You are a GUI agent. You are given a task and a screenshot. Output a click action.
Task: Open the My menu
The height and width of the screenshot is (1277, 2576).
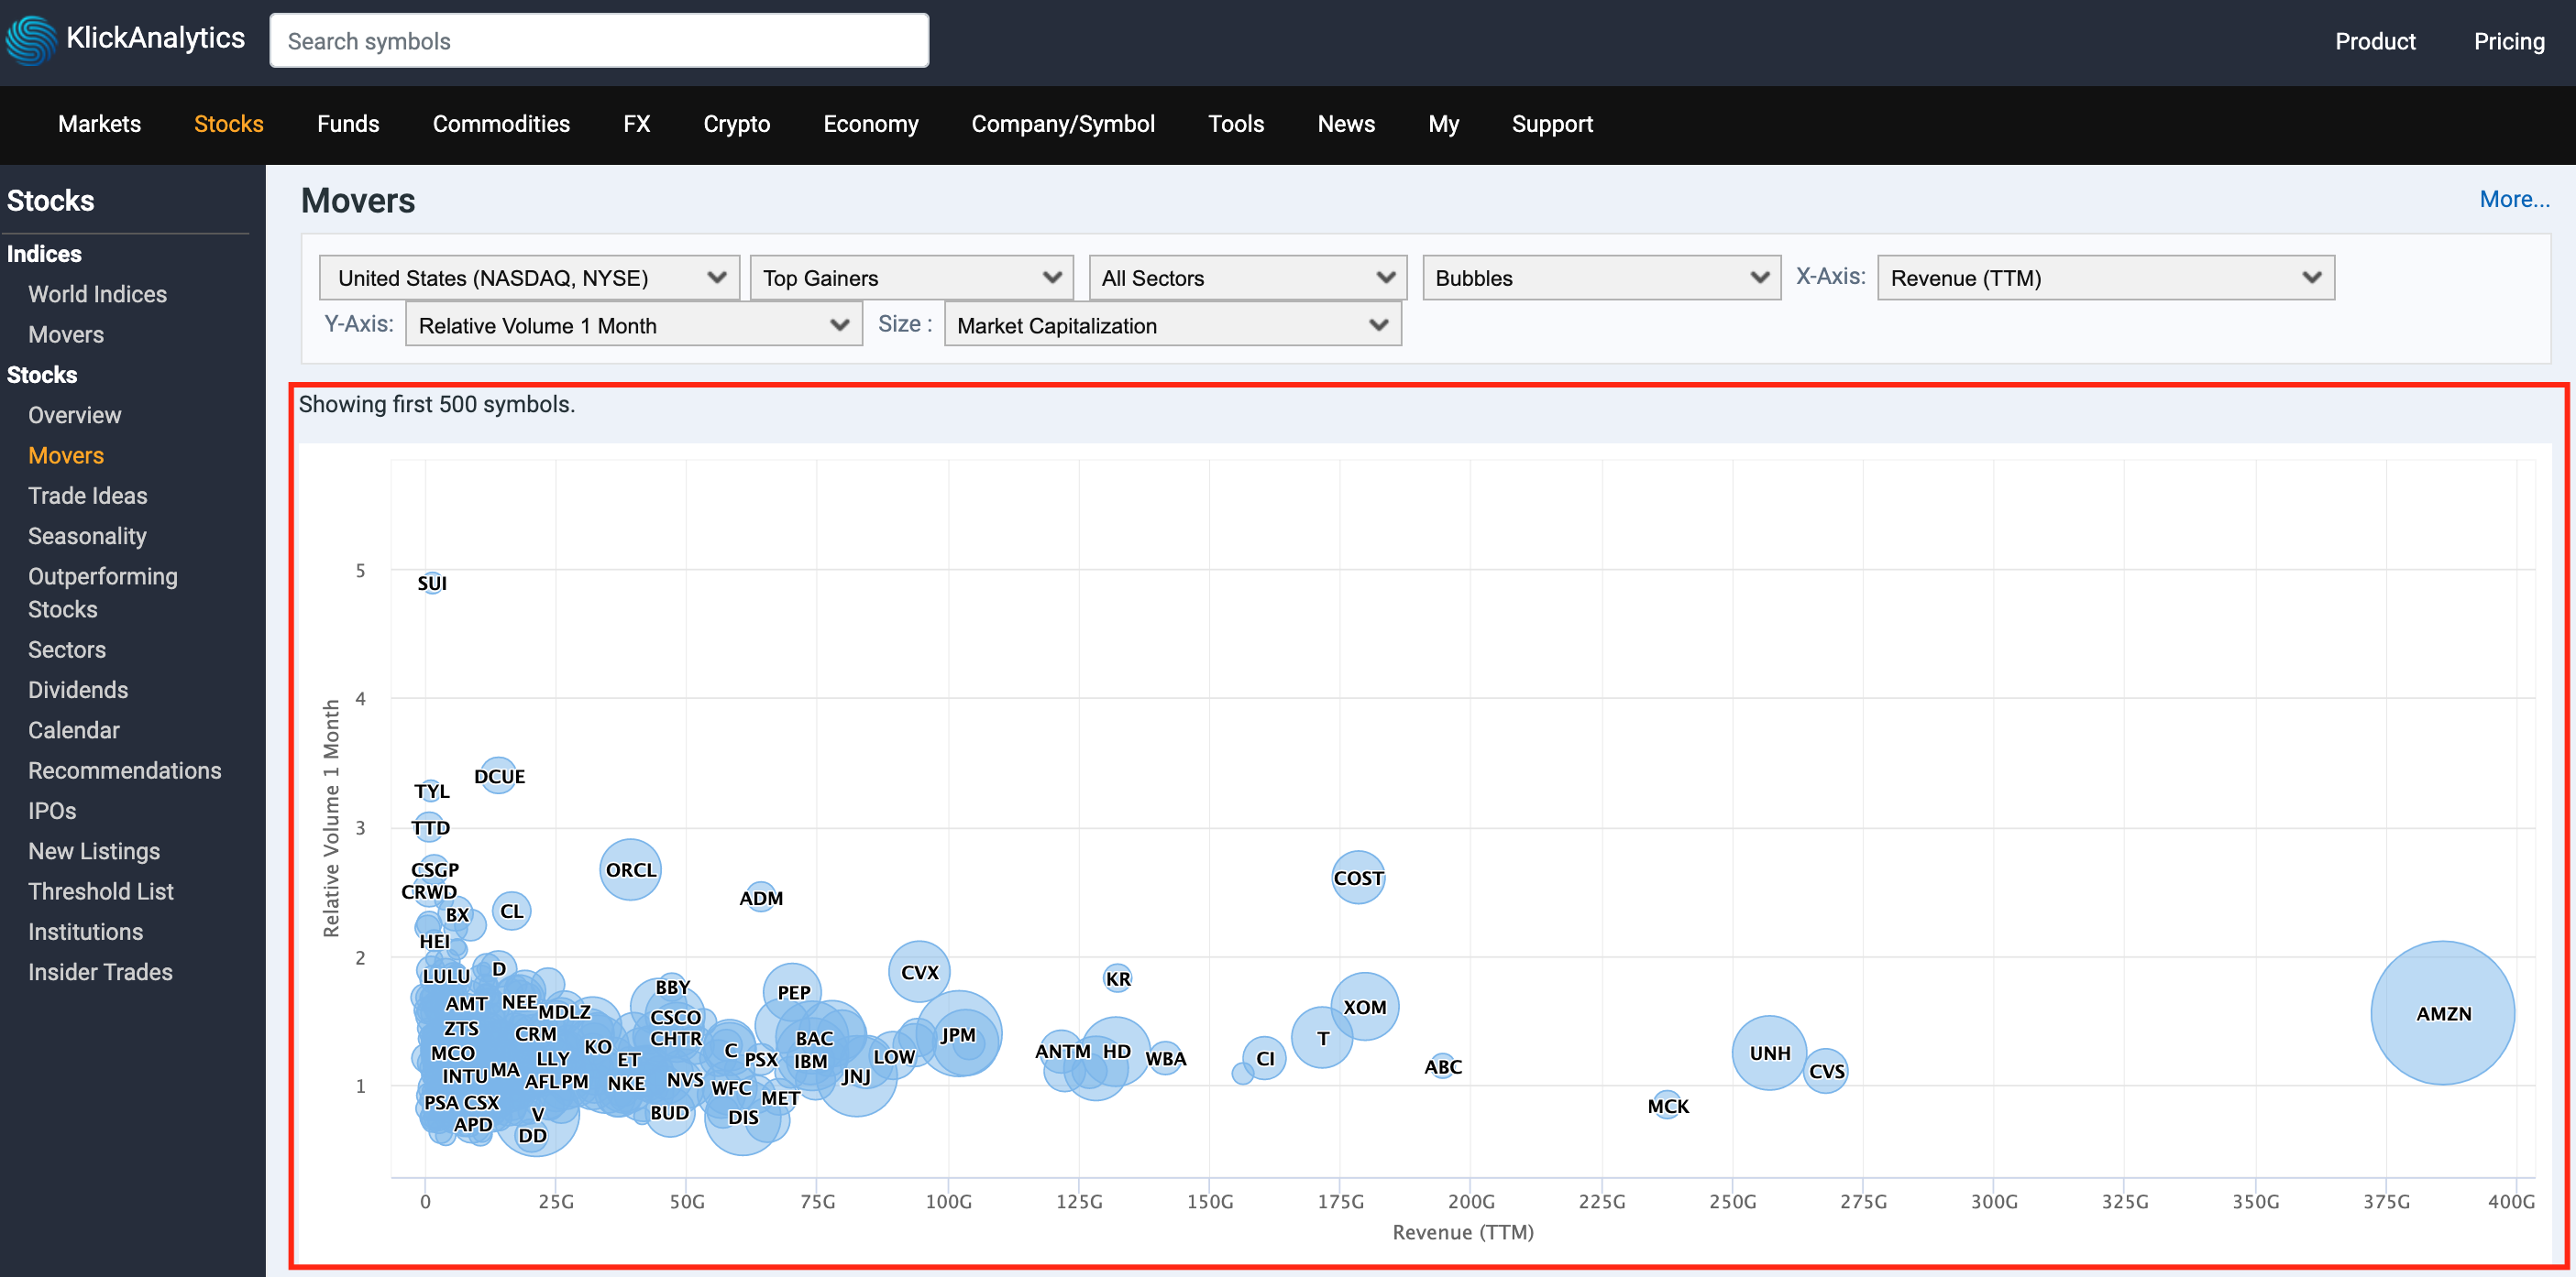tap(1443, 124)
